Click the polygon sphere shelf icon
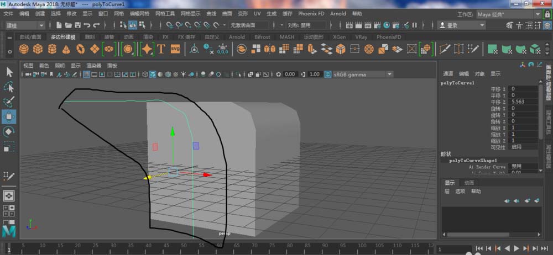Screen dimensions: 553x255 click(x=24, y=49)
